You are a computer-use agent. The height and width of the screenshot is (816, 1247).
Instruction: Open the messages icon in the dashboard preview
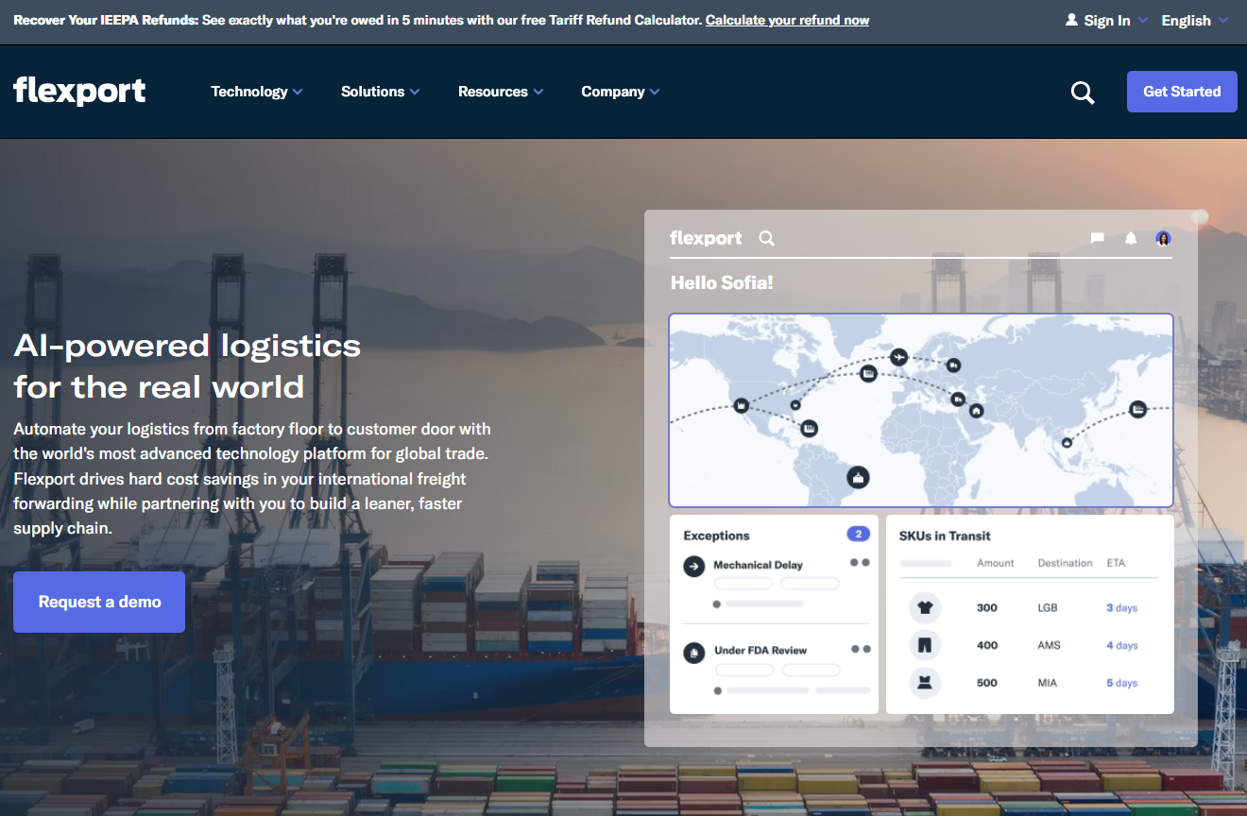(1097, 238)
